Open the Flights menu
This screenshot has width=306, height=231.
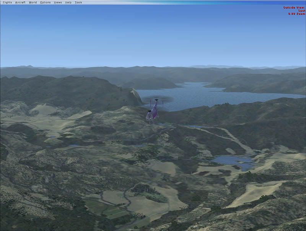[x=7, y=2]
